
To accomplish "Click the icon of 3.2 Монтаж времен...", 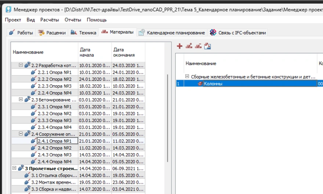I will point(27,182).
